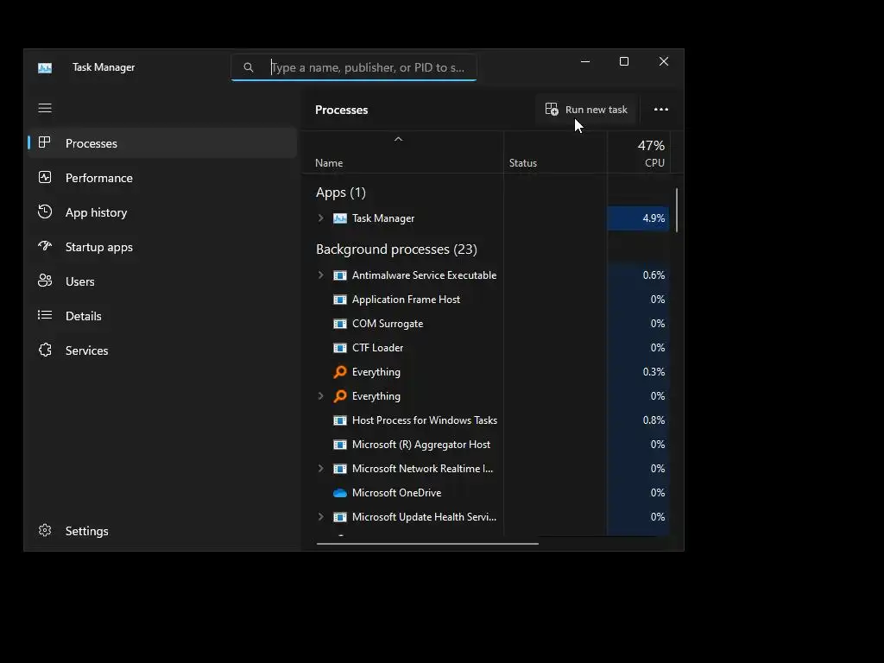Click the horizontal scrollbar at the bottom
The image size is (884, 663).
pos(428,544)
